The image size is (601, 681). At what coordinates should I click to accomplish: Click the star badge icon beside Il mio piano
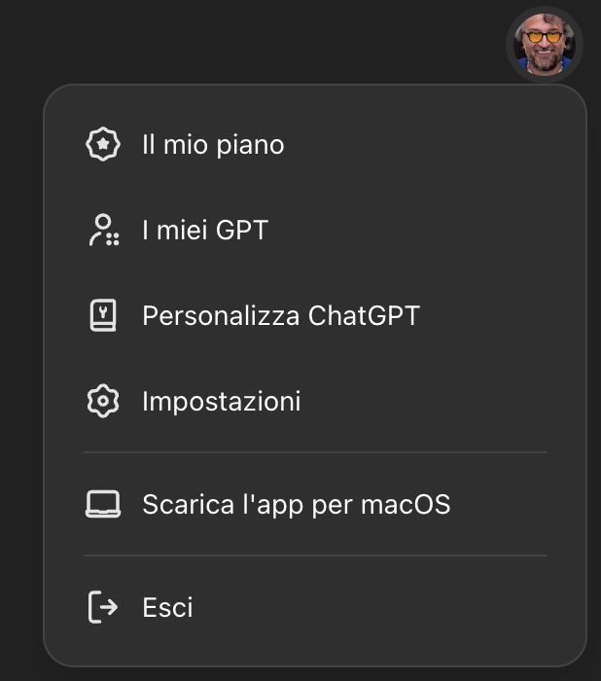click(103, 145)
